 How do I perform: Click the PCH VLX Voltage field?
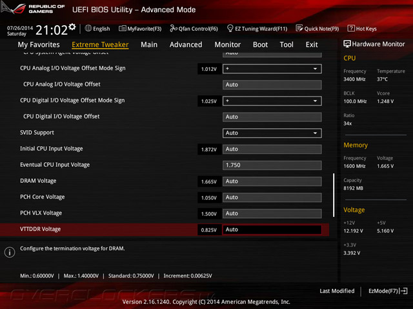(x=272, y=213)
